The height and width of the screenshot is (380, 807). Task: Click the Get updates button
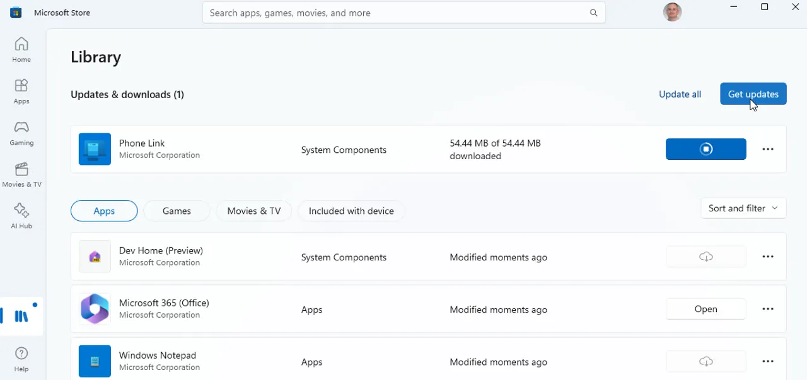753,94
